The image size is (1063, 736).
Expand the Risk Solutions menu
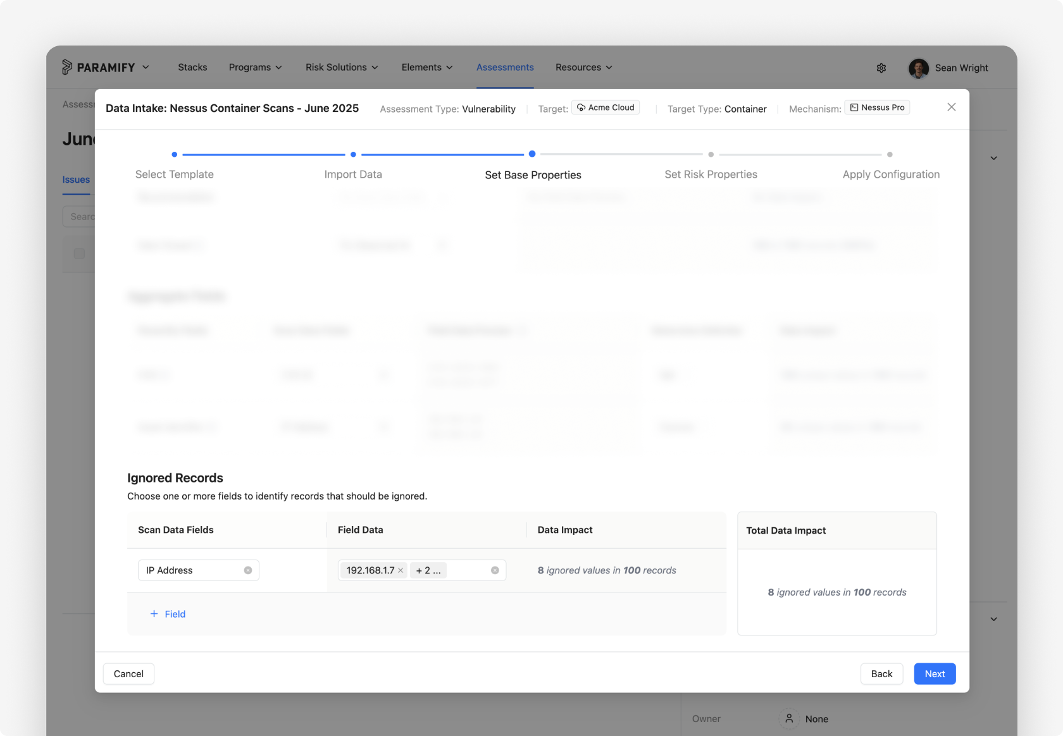(x=342, y=67)
